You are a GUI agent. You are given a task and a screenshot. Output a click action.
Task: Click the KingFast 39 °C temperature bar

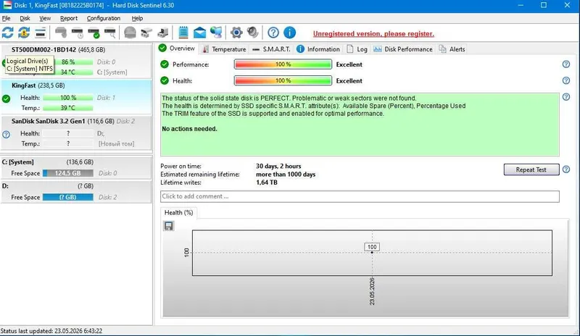tap(67, 108)
